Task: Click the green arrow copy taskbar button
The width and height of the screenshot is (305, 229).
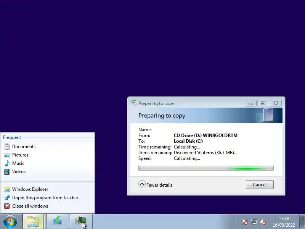Action: (x=58, y=222)
